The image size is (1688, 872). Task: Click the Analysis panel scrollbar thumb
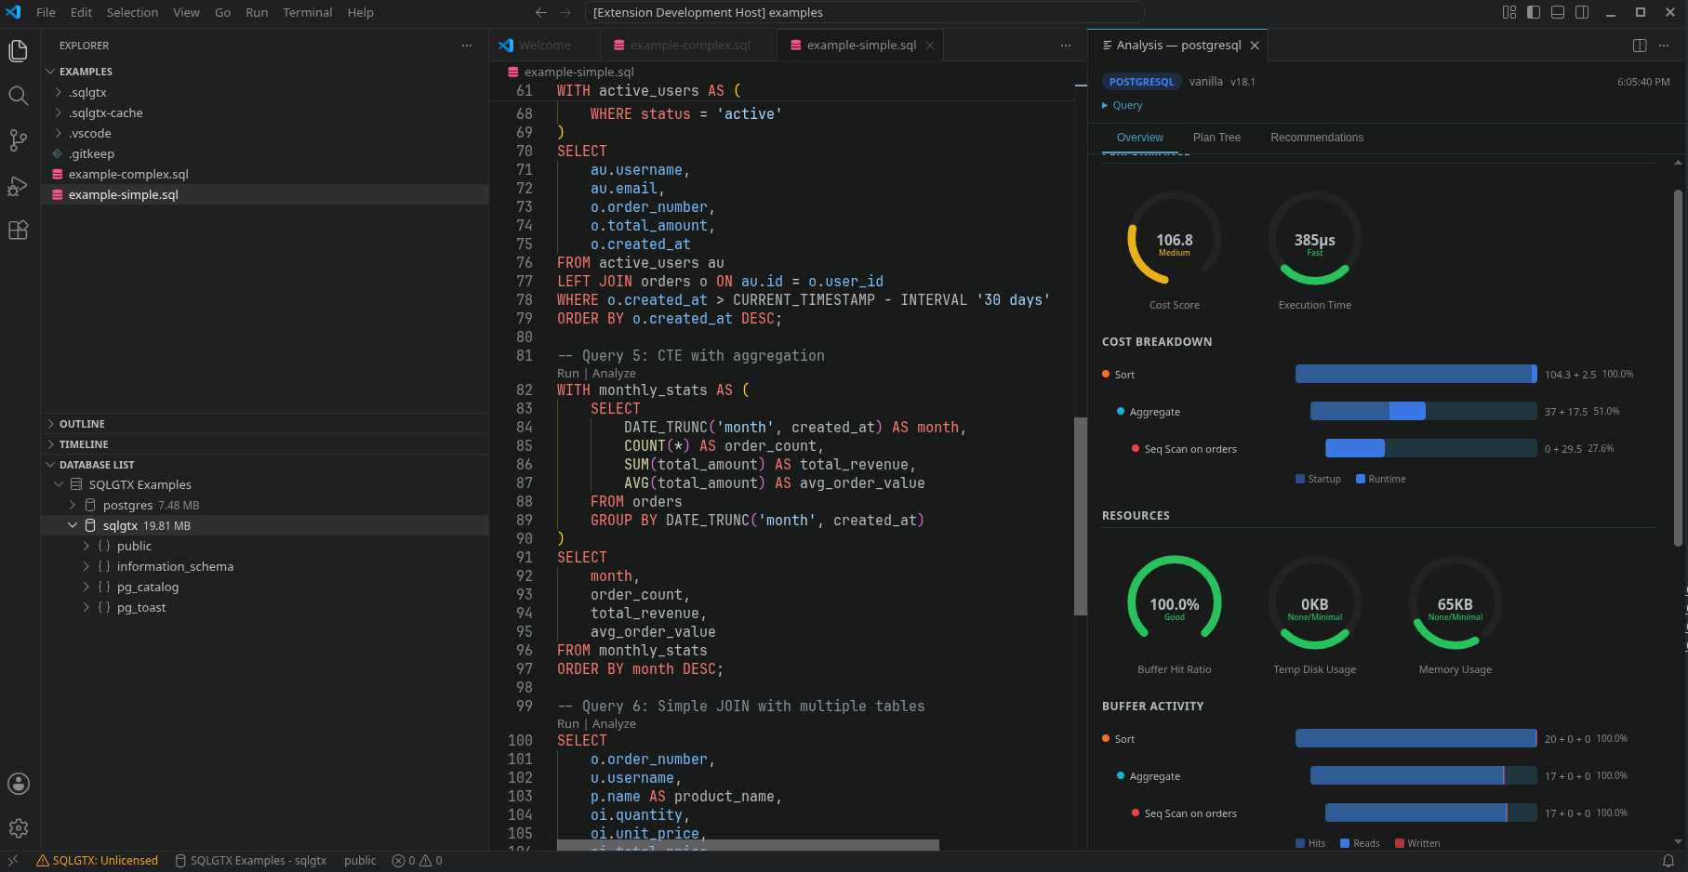[1678, 367]
